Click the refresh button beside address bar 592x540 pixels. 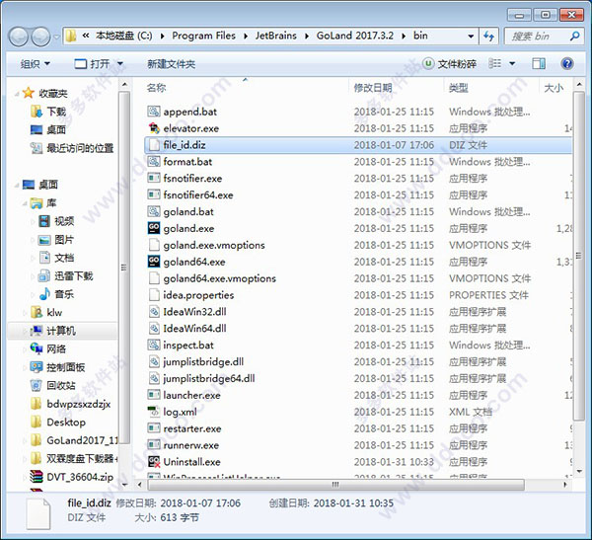point(489,37)
